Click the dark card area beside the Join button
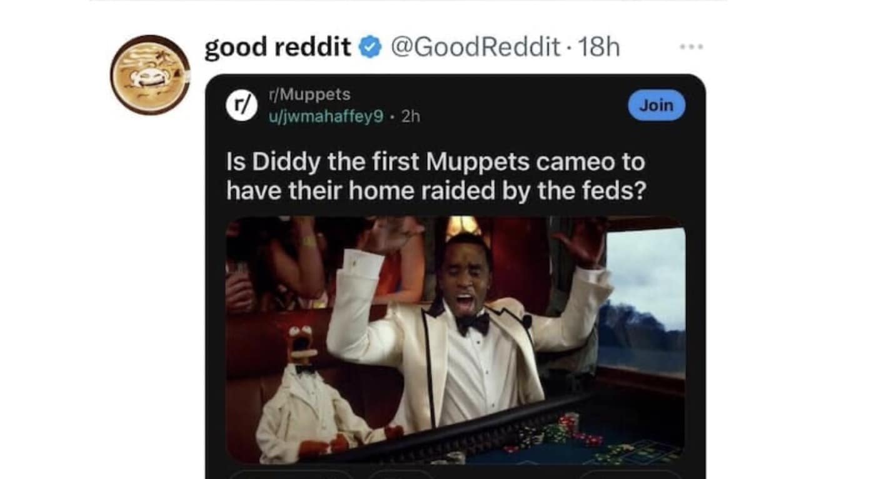 coord(519,106)
